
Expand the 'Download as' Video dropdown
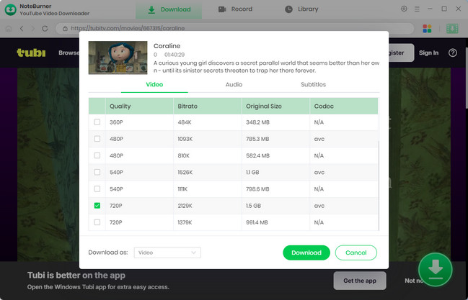(167, 253)
